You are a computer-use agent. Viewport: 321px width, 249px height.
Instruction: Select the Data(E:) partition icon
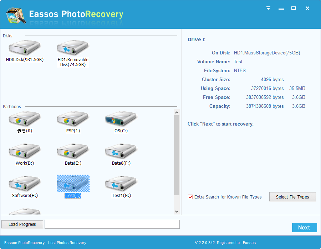point(73,151)
